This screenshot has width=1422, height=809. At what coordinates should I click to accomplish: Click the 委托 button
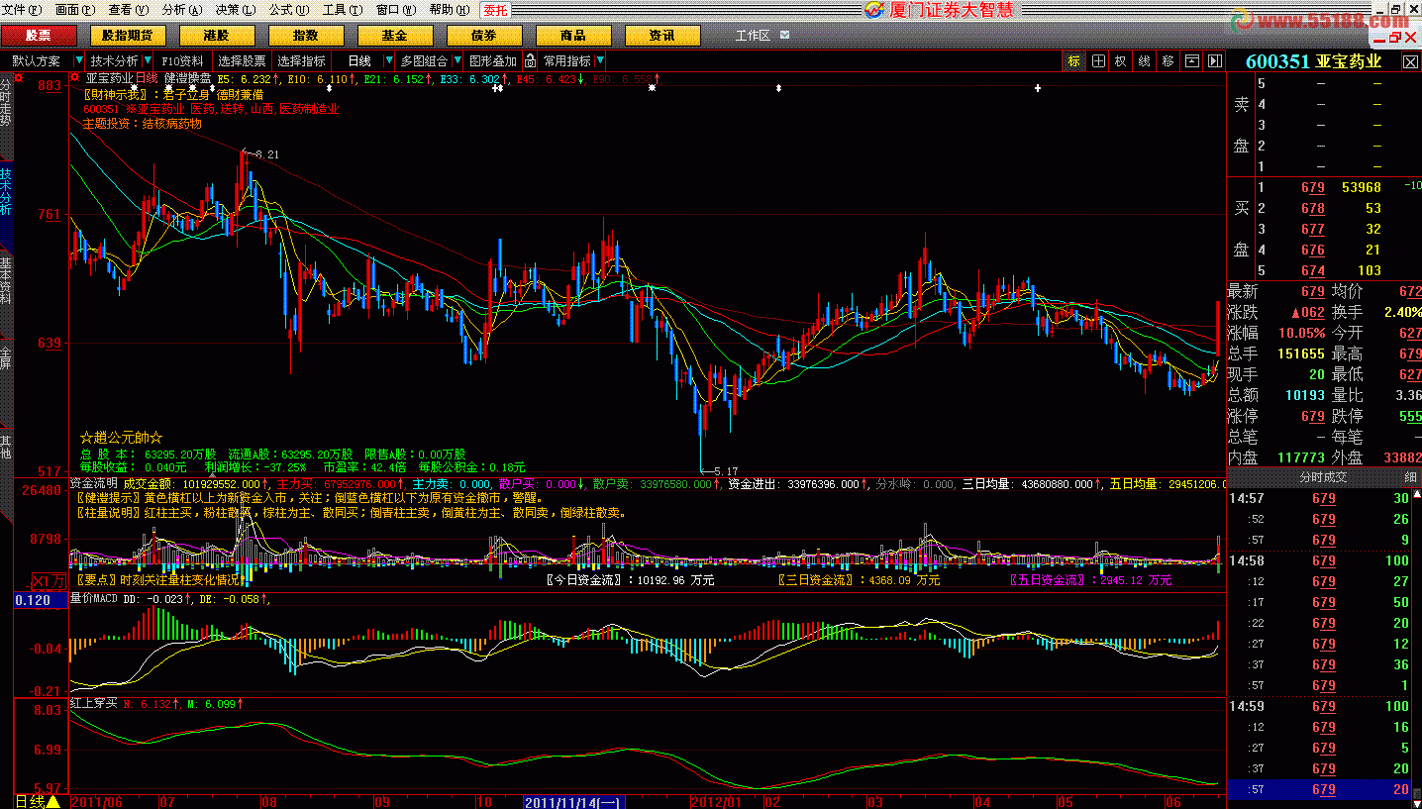pyautogui.click(x=495, y=10)
